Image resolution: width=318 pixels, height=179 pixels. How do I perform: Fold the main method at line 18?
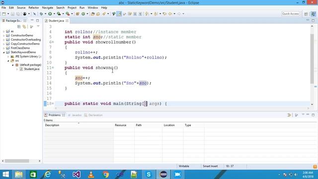tap(53, 103)
